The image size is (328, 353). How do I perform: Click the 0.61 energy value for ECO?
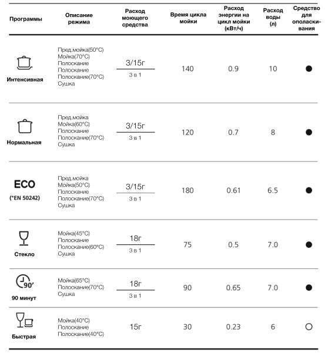tap(233, 190)
